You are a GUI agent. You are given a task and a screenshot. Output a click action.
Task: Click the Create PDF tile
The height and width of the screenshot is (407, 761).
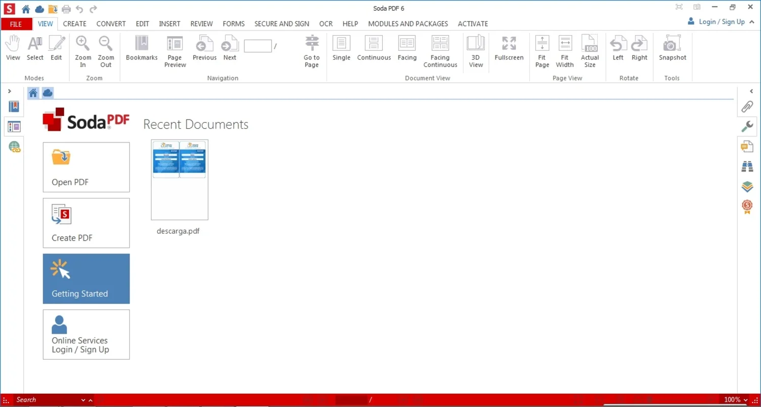tap(86, 223)
